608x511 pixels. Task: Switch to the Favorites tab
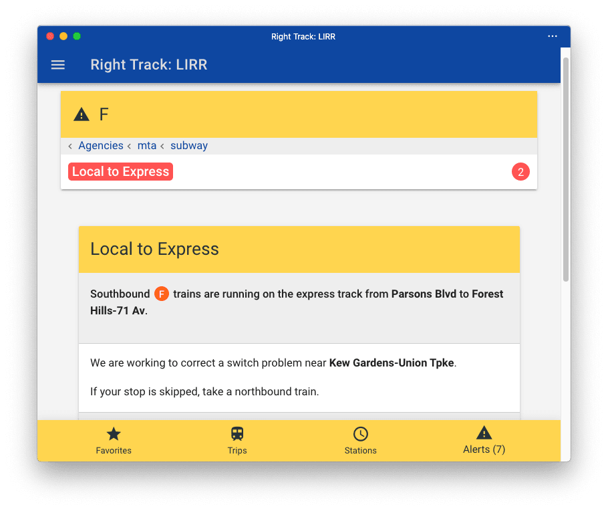pyautogui.click(x=114, y=440)
